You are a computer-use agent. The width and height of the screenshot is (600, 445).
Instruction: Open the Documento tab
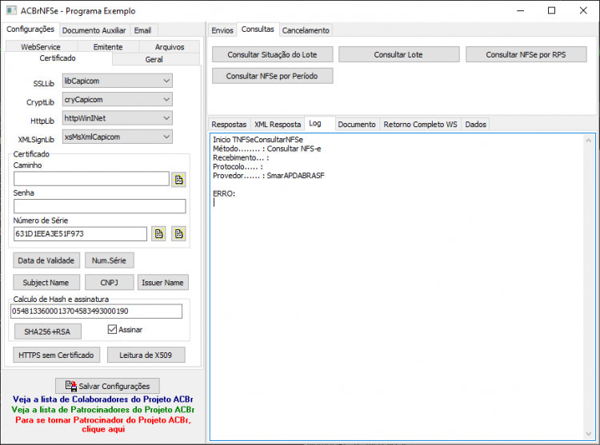(357, 125)
